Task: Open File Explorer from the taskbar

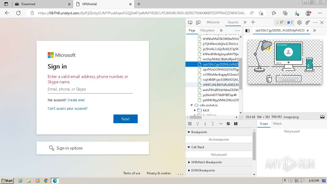Action: pyautogui.click(x=29, y=181)
